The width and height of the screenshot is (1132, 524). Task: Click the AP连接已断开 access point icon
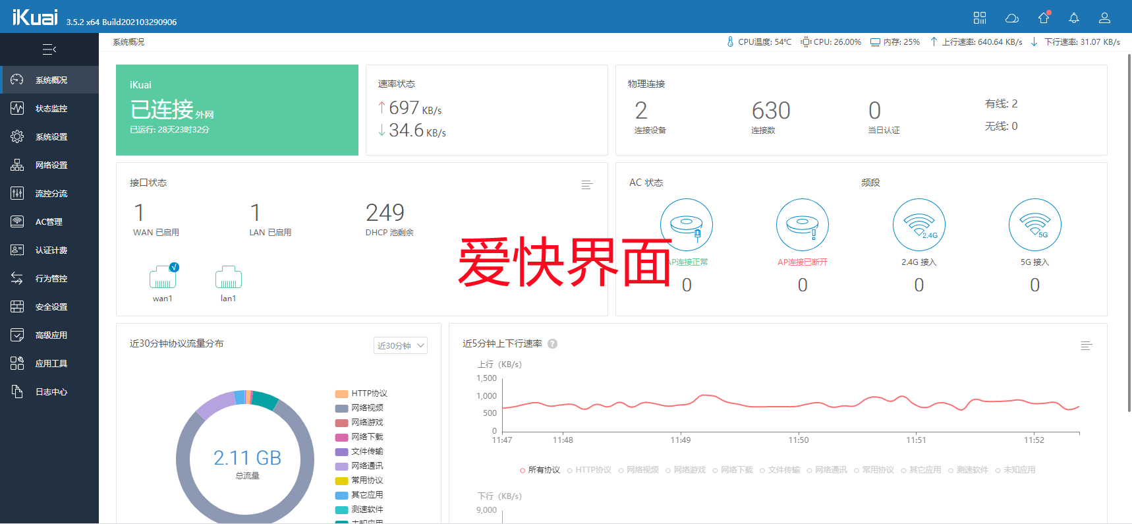pyautogui.click(x=803, y=225)
